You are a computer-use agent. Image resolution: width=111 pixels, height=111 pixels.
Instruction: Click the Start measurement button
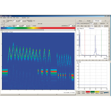tap(4, 21)
